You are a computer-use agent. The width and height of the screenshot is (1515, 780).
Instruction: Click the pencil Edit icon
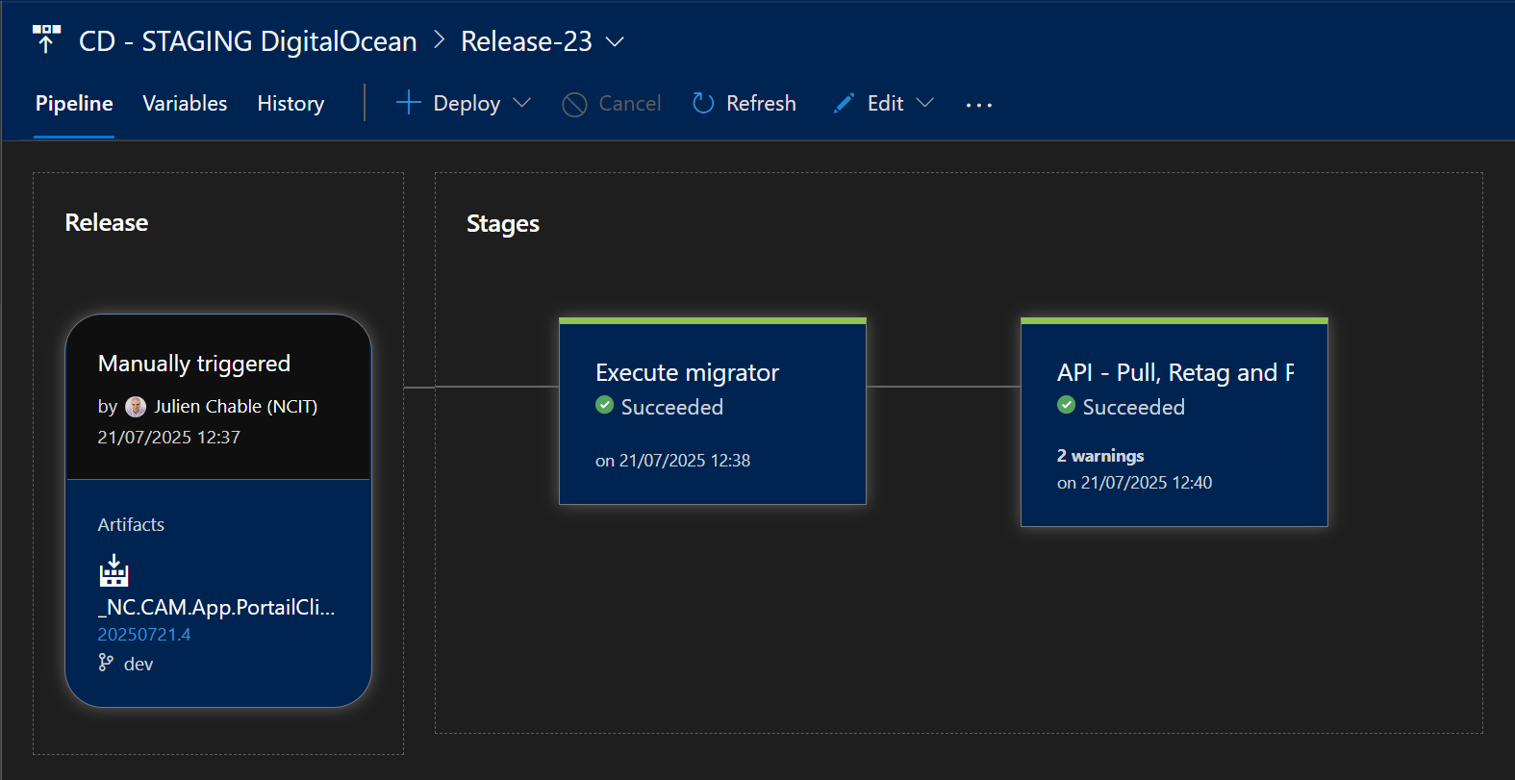[844, 103]
